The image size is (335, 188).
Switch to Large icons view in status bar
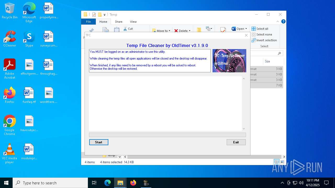[282, 162]
